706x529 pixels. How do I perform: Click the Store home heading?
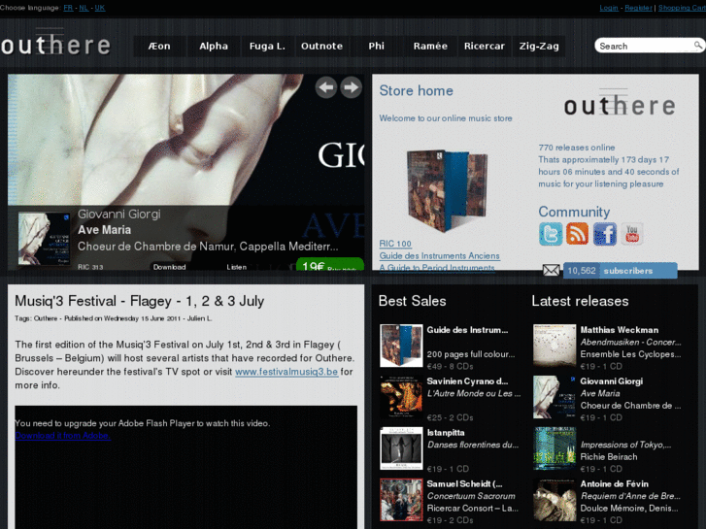pyautogui.click(x=416, y=90)
